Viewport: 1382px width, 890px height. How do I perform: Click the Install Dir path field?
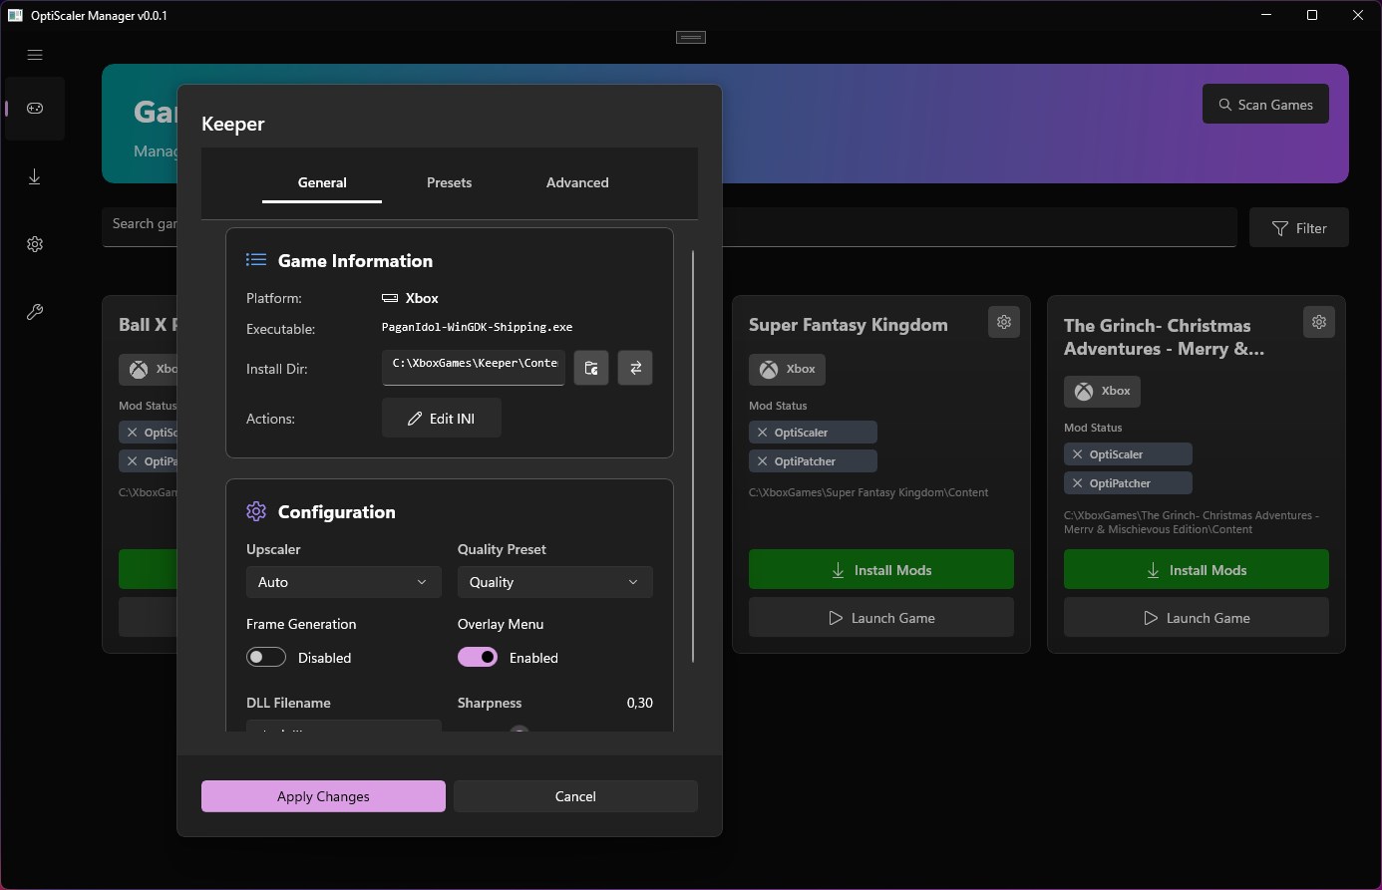pos(474,368)
